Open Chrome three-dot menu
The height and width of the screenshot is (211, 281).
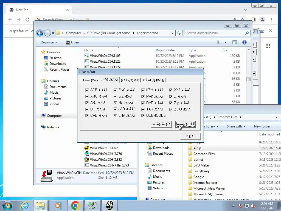(x=271, y=20)
